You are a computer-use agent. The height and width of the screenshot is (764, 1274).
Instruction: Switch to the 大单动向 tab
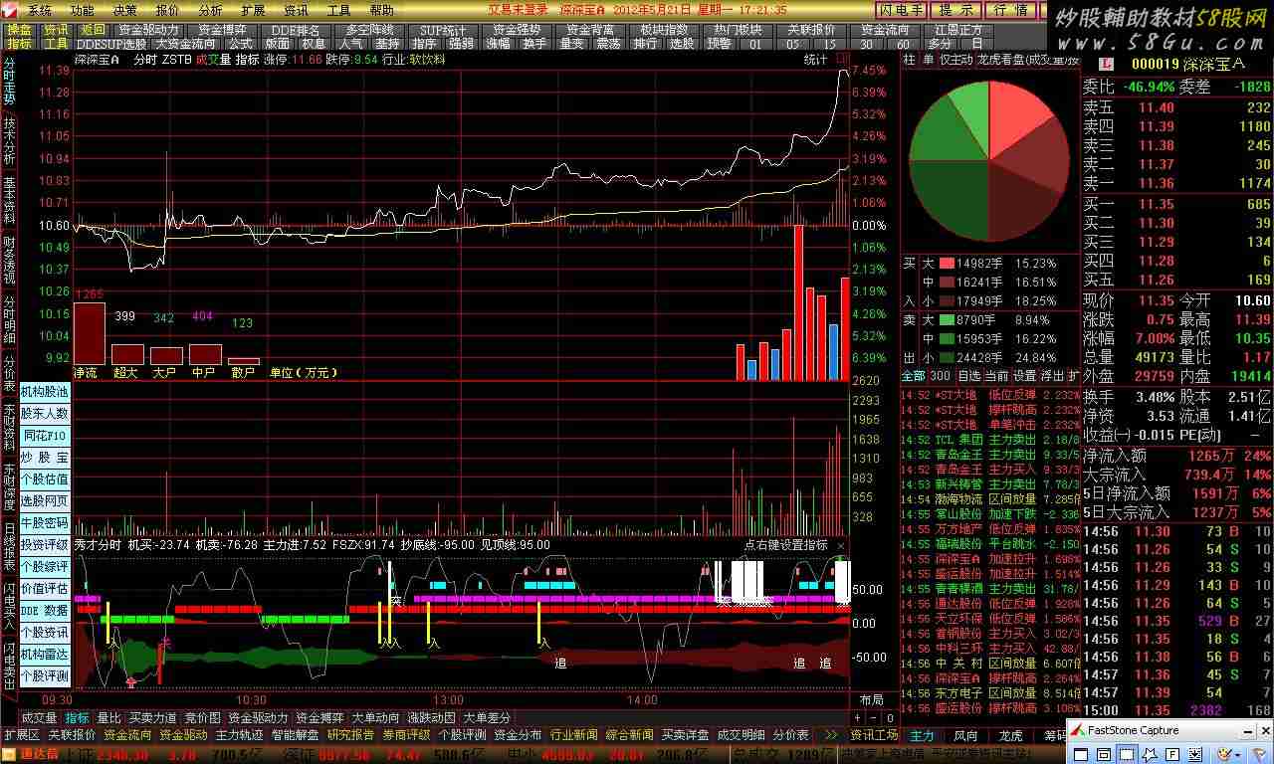375,717
